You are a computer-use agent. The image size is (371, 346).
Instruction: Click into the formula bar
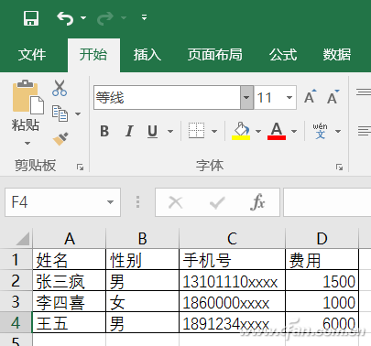(x=327, y=202)
